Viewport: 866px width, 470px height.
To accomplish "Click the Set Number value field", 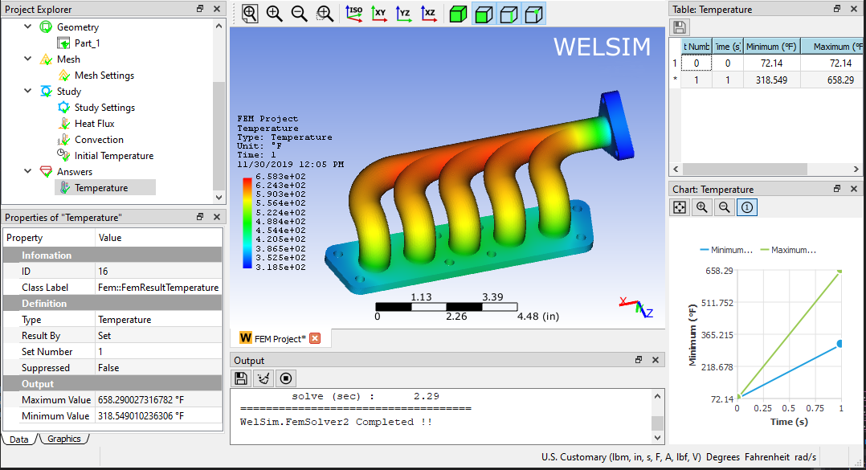I will [158, 352].
